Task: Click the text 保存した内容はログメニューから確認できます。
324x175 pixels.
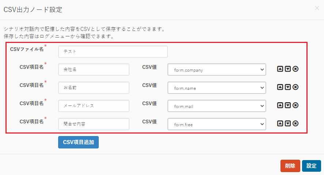Action: tap(59, 36)
